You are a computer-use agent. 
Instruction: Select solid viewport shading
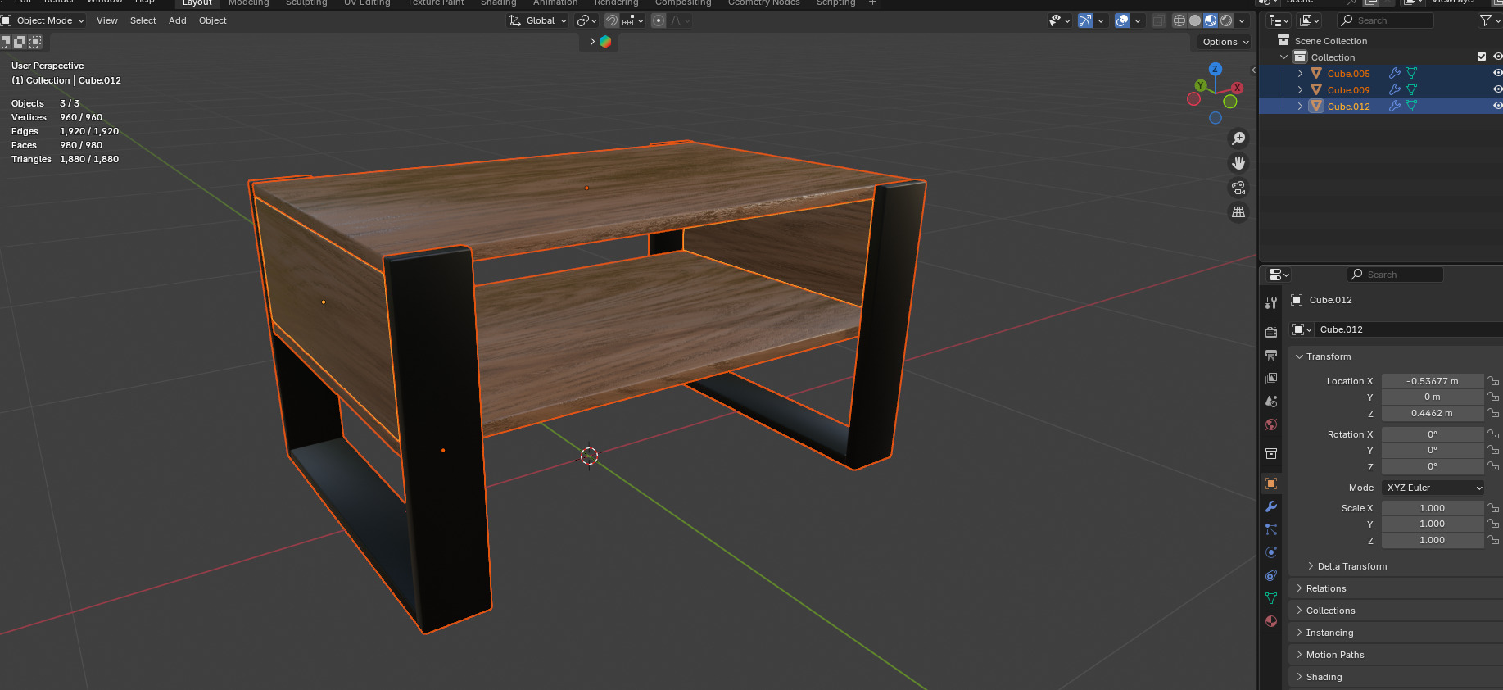pos(1195,20)
